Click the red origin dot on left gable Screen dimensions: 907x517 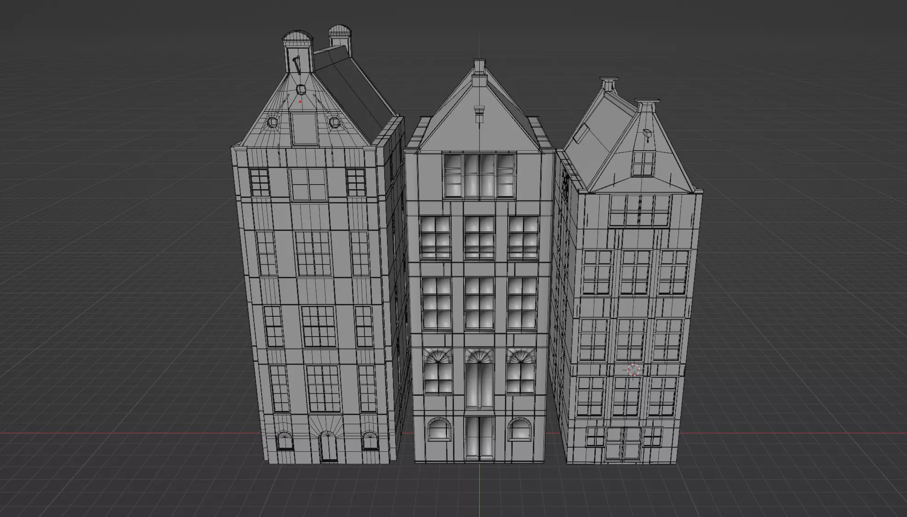[x=300, y=102]
